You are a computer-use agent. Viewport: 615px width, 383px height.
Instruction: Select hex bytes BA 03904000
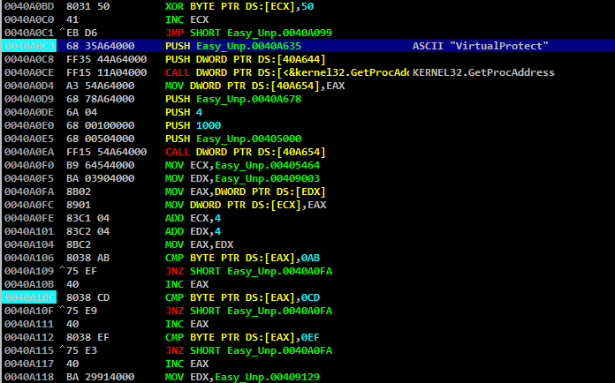101,178
